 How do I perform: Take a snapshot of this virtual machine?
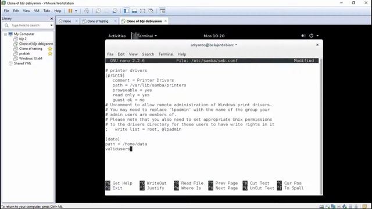coord(98,11)
